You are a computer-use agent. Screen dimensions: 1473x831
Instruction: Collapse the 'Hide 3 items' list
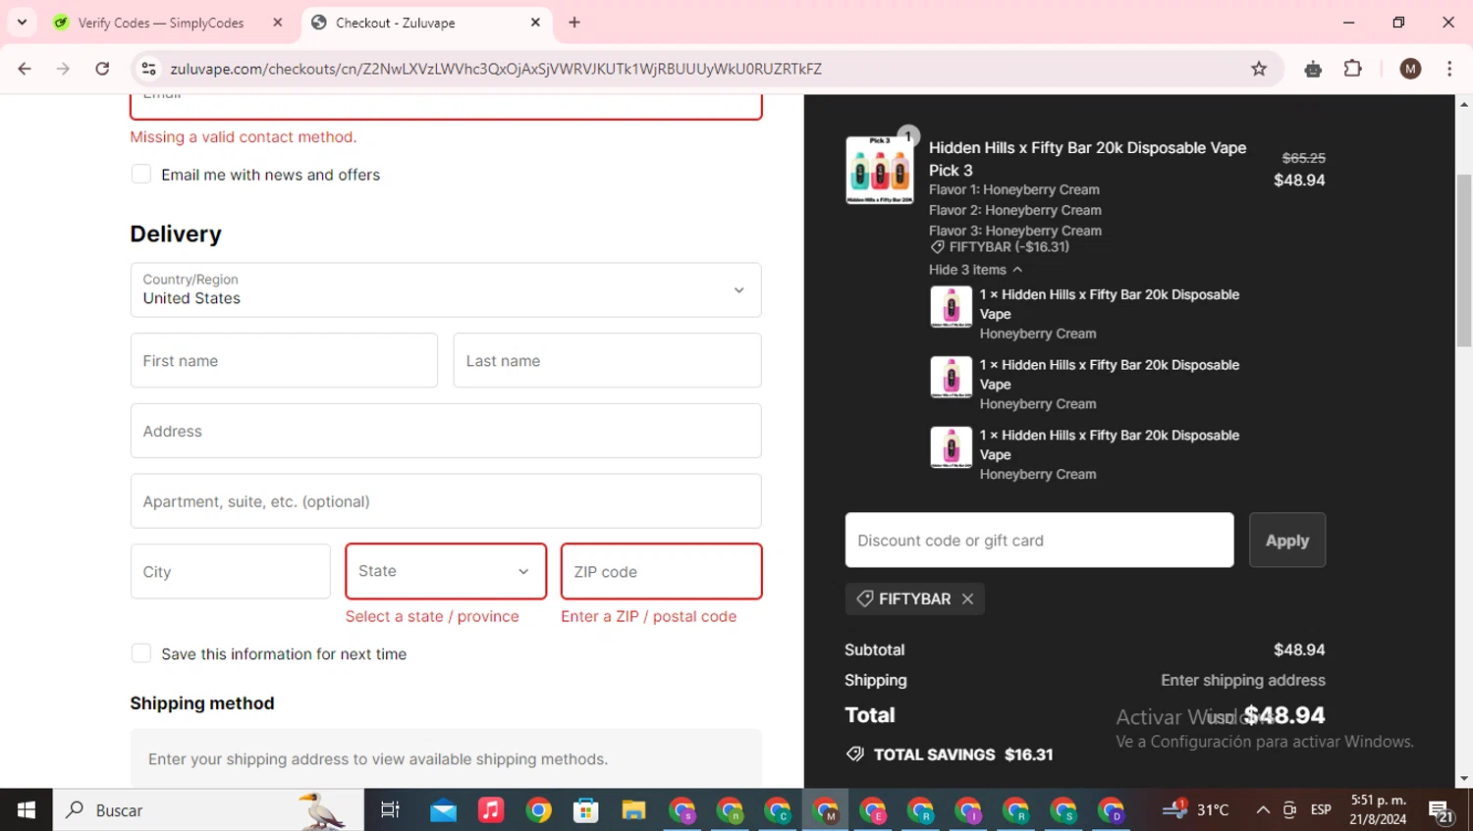click(x=975, y=270)
